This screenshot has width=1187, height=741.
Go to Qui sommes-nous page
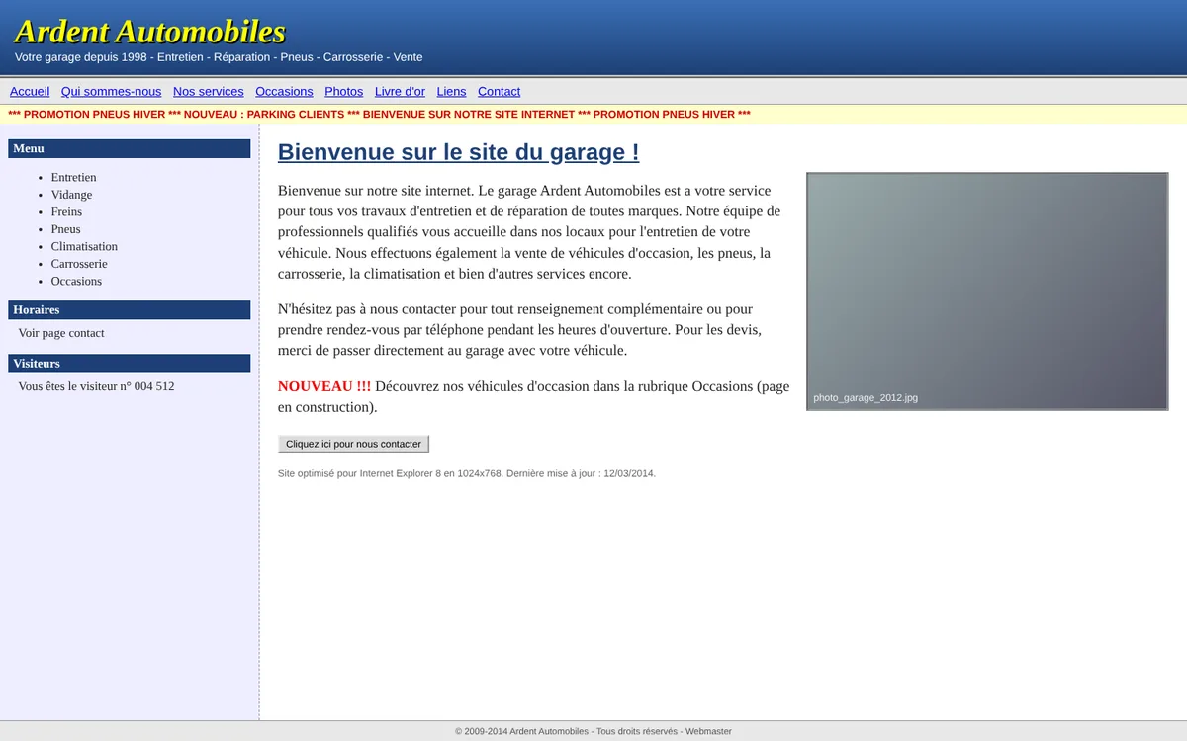111,91
